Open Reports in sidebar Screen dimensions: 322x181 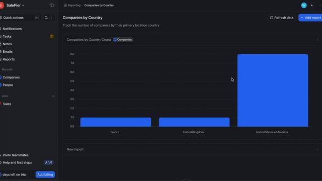click(9, 59)
